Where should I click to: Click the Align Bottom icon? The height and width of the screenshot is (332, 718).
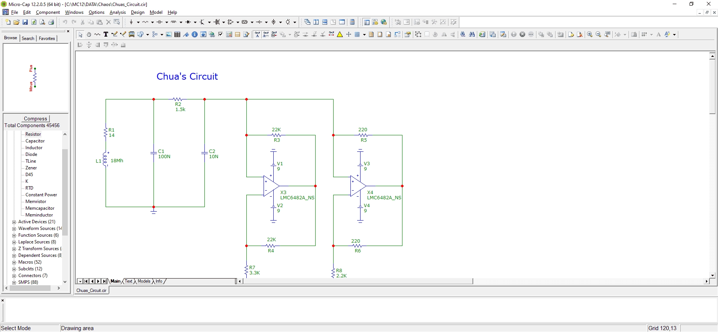(x=123, y=45)
